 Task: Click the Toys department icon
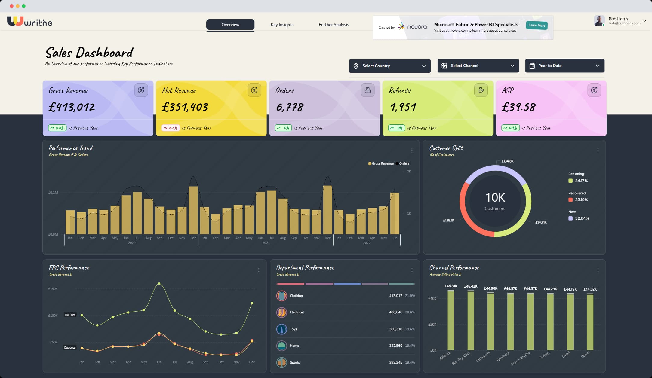click(281, 329)
